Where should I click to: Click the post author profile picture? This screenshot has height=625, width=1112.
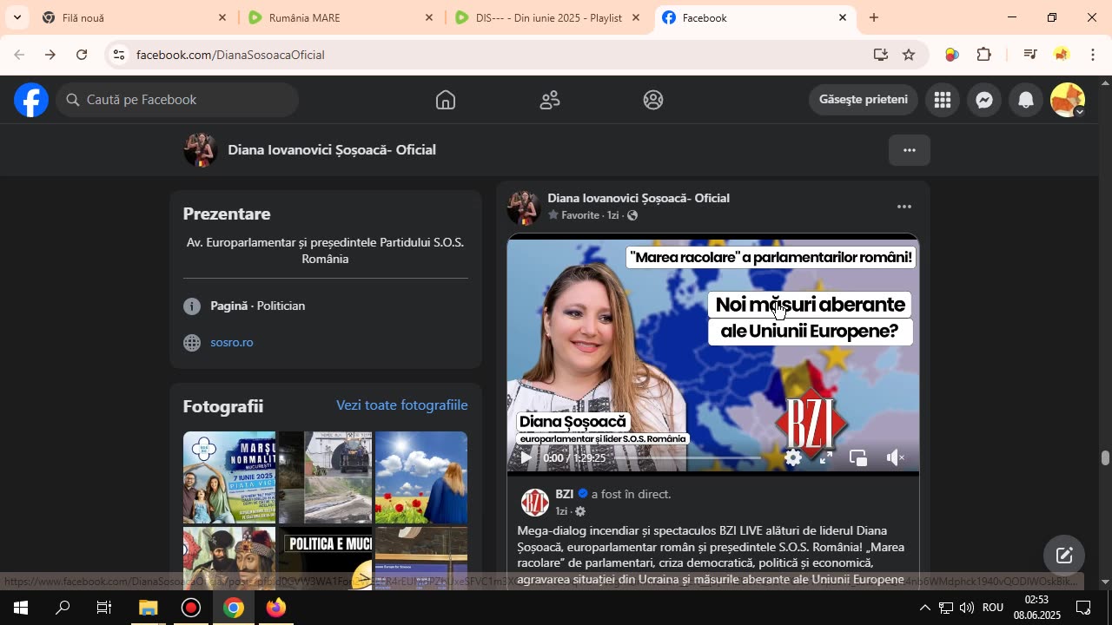(524, 207)
